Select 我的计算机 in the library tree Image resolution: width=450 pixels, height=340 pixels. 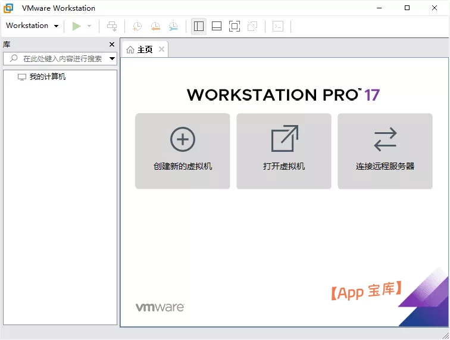(x=48, y=77)
